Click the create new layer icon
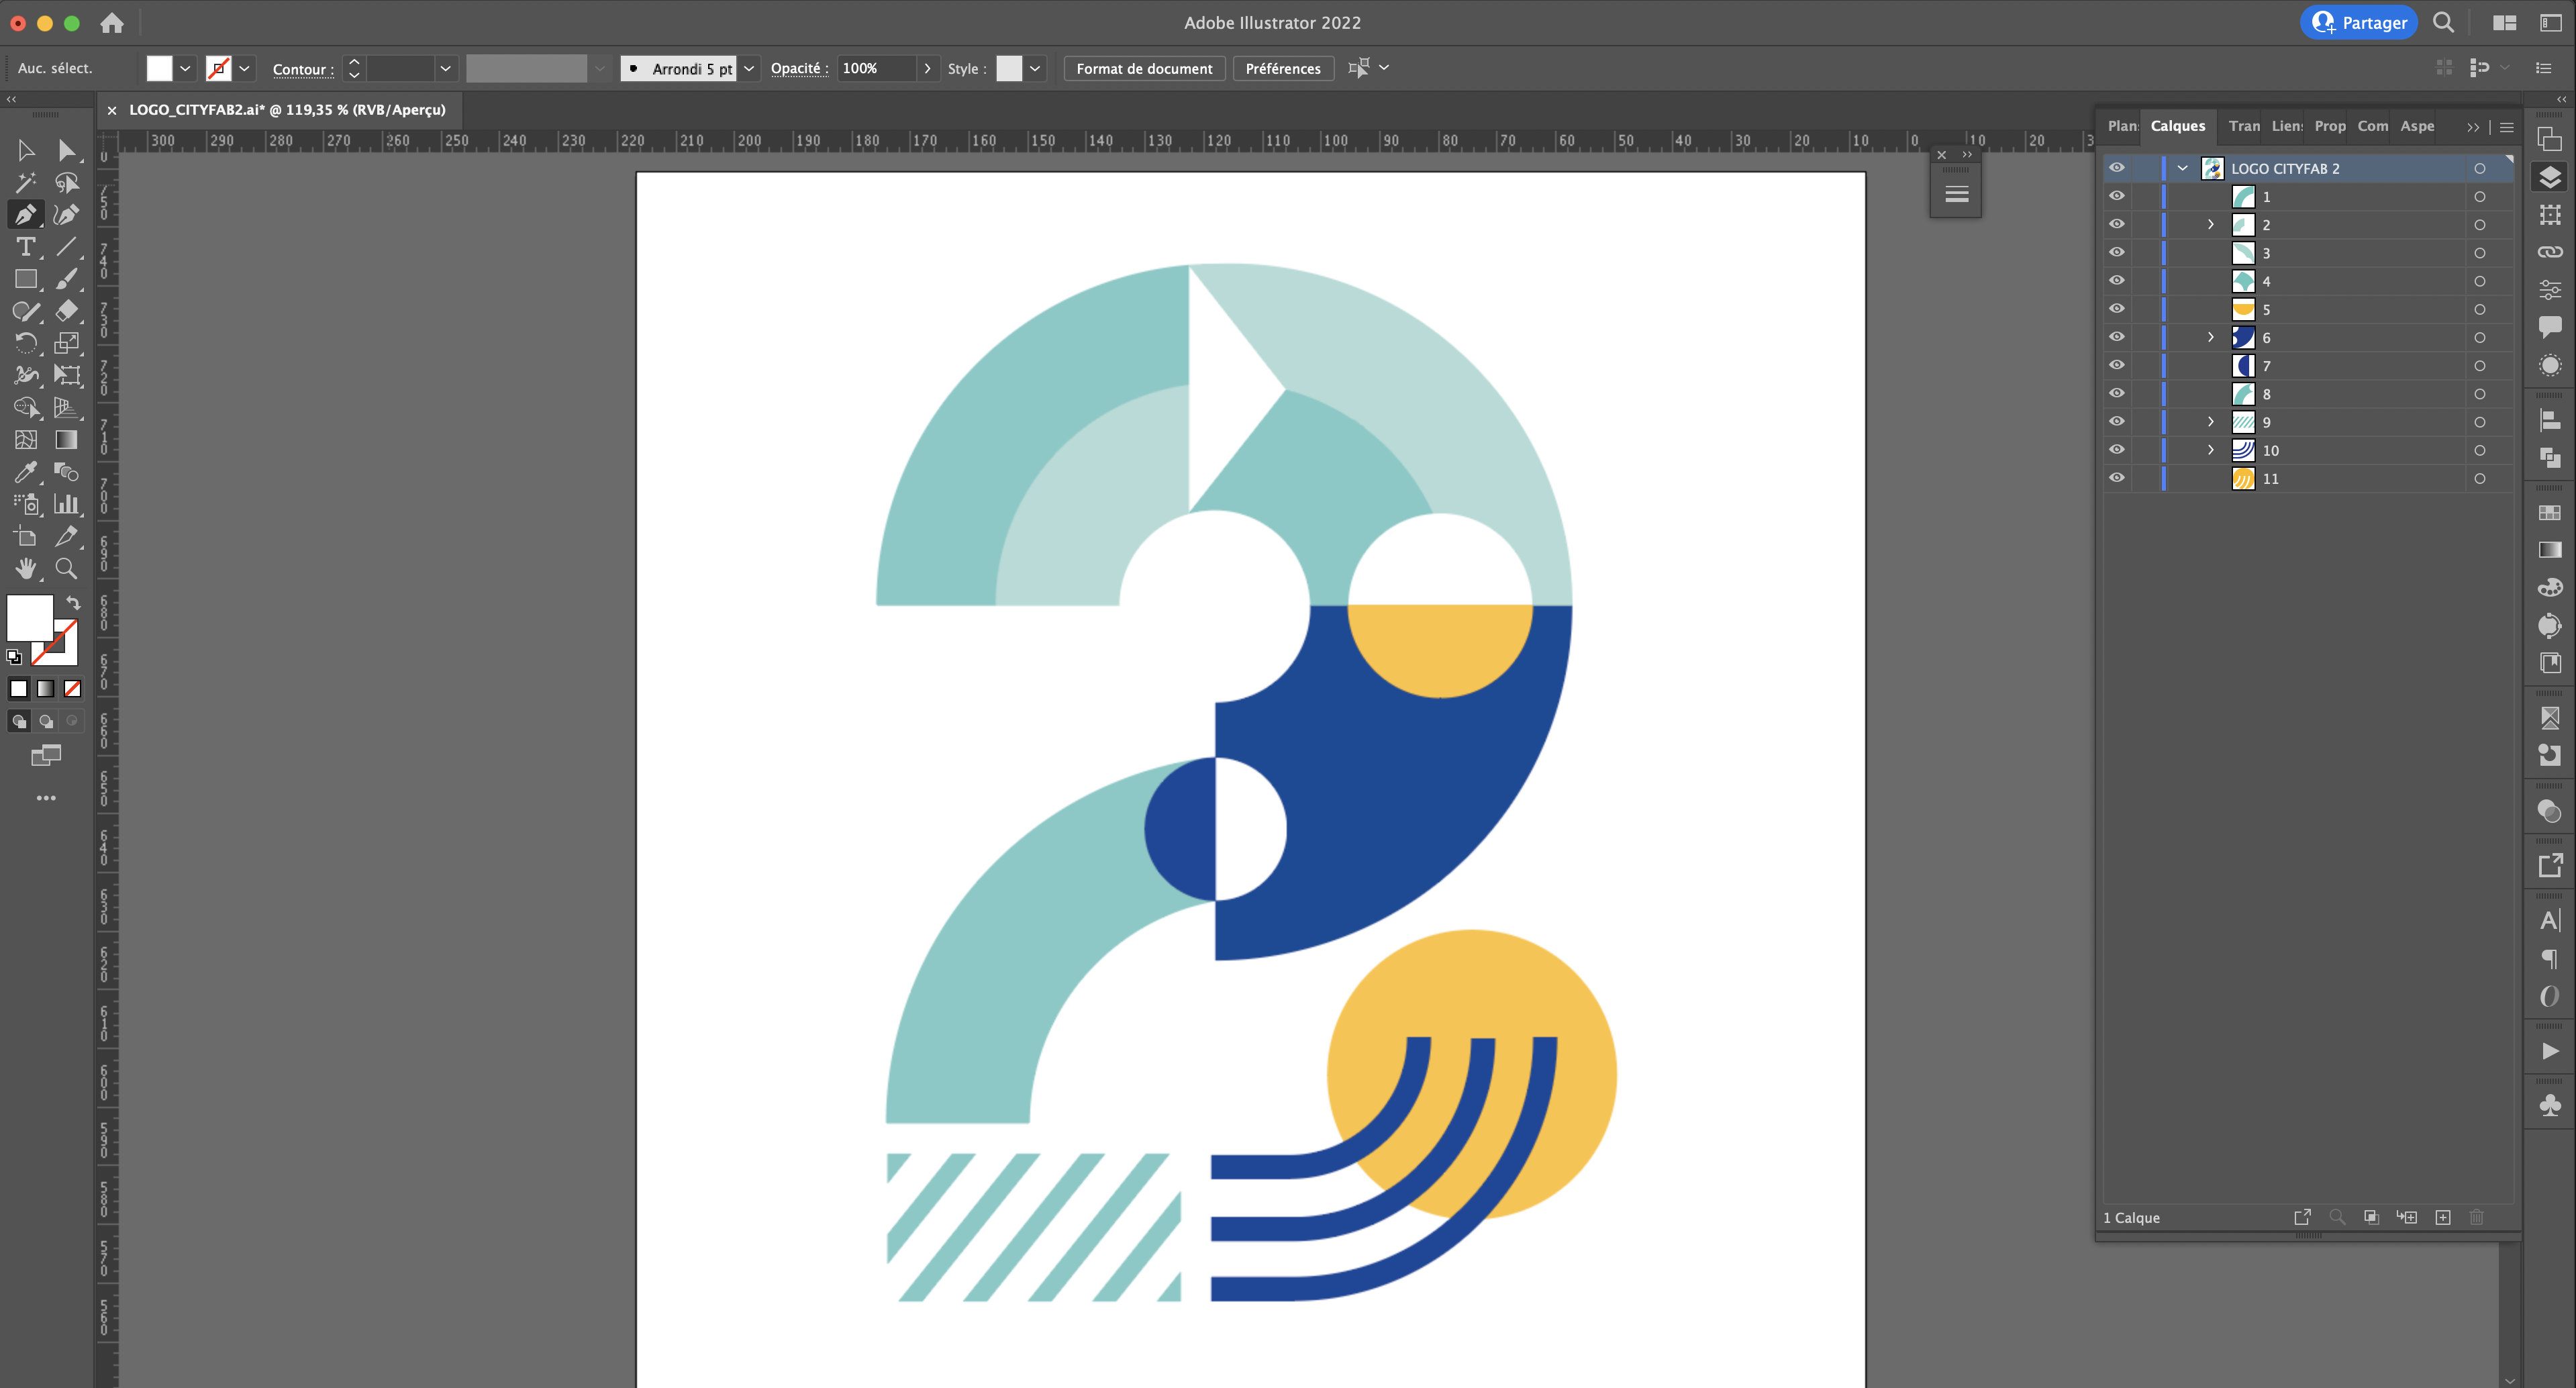This screenshot has width=2576, height=1388. (2442, 1217)
